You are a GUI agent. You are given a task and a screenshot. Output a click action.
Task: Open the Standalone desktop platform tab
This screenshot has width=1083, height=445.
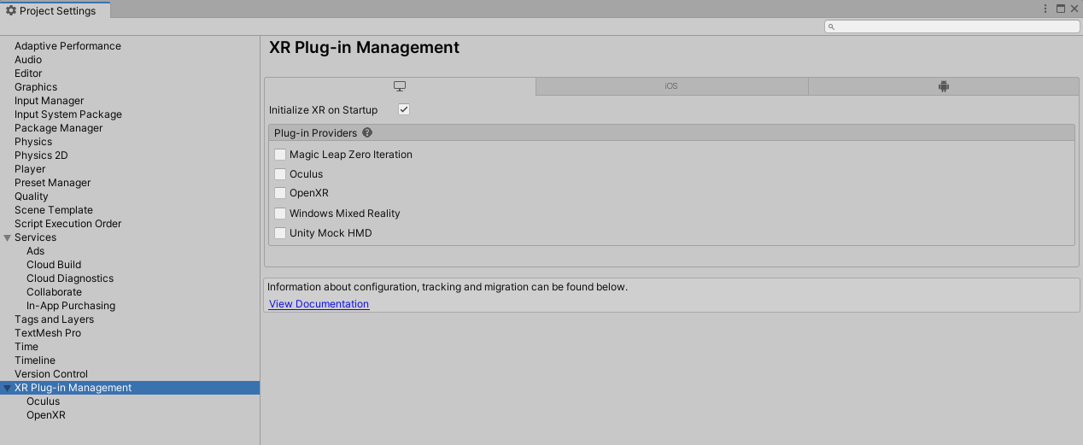point(400,86)
